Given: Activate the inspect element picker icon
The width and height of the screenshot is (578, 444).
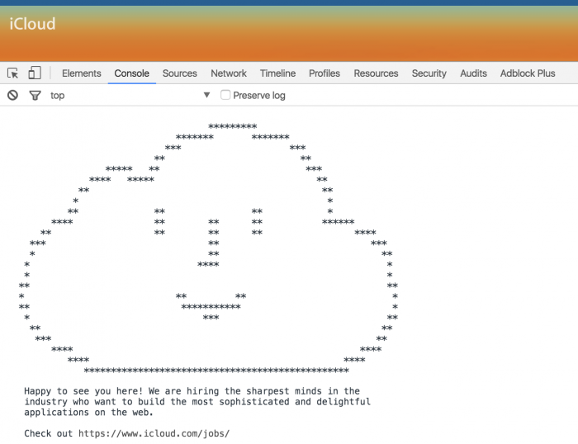Looking at the screenshot, I should click(x=13, y=73).
